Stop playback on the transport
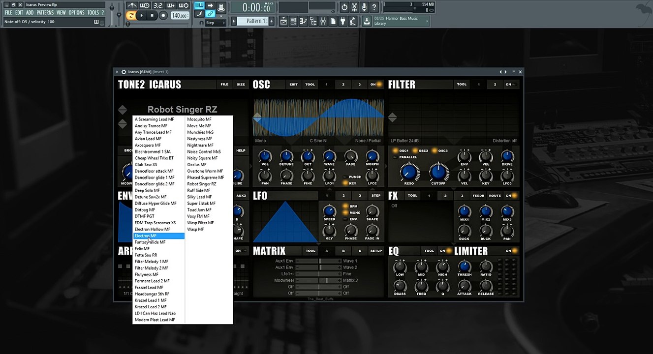Image resolution: width=653 pixels, height=354 pixels. [x=152, y=16]
